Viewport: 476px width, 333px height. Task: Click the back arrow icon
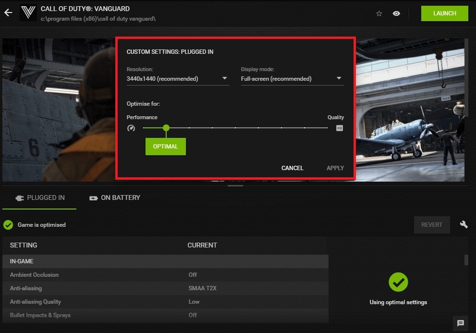(8, 13)
